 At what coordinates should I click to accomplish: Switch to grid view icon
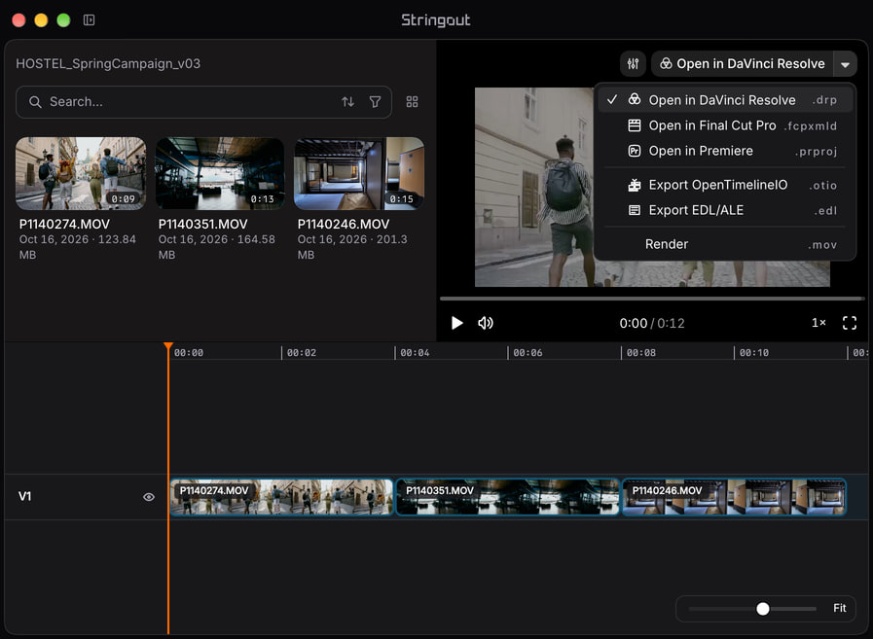pos(412,102)
